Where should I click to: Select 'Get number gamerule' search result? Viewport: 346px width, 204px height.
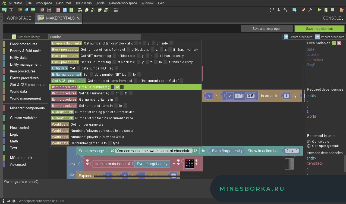[125, 124]
